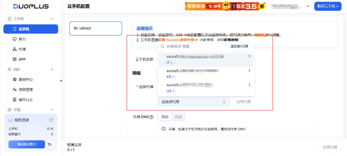Image resolution: width=347 pixels, height=156 pixels.
Task: Turn proxy DNS to 关闭
Action: [x=178, y=117]
